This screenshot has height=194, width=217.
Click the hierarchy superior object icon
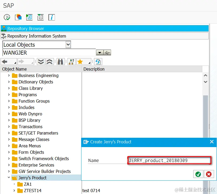tap(72, 62)
